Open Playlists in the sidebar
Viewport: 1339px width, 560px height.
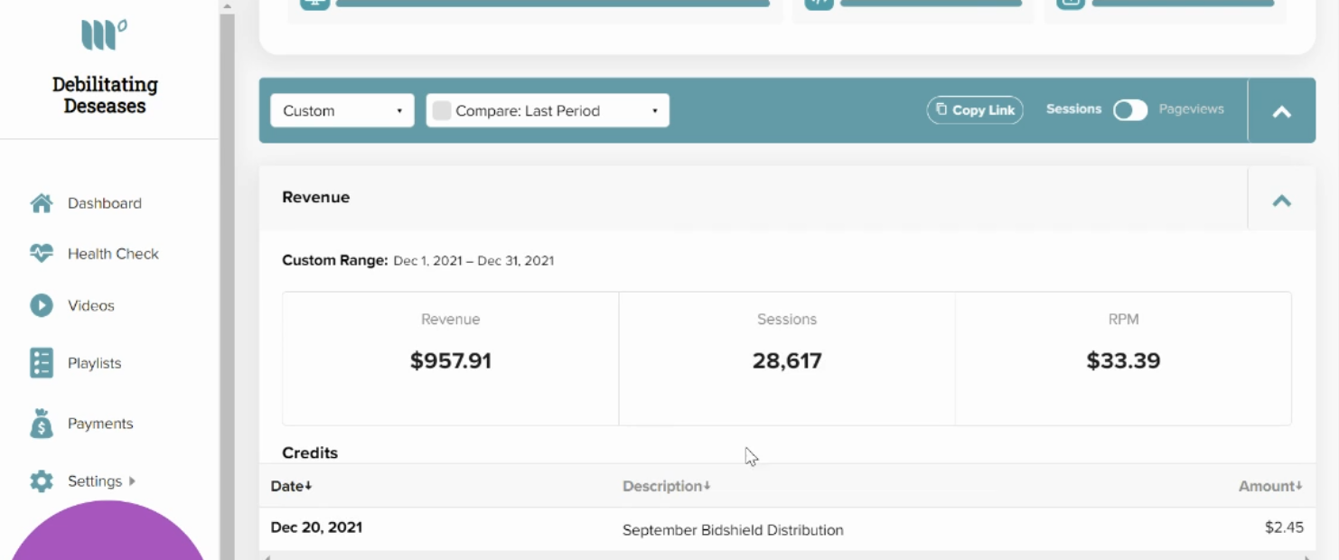(x=94, y=363)
